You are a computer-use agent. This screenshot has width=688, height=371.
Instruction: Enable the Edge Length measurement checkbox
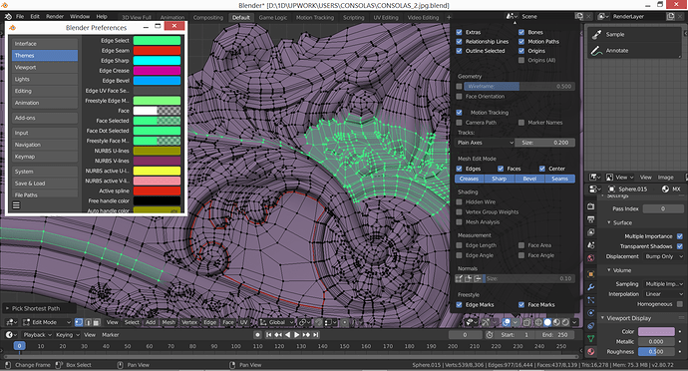[x=459, y=245]
